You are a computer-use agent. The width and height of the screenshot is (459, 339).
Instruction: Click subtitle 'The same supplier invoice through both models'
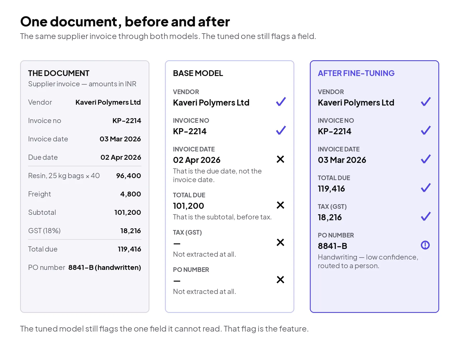point(110,36)
